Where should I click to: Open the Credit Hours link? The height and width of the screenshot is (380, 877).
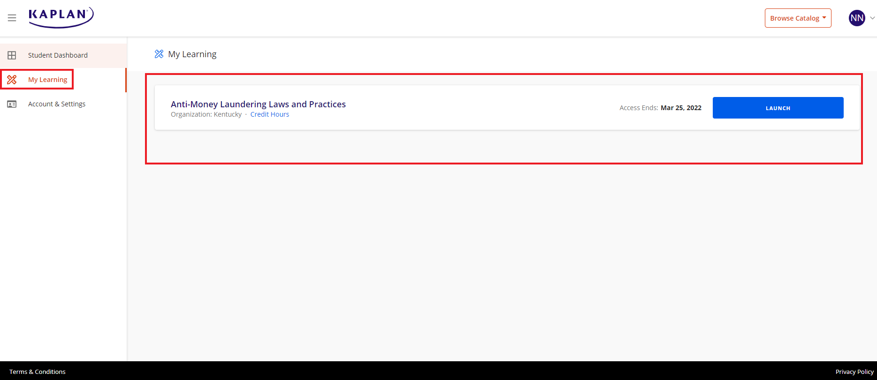pyautogui.click(x=269, y=114)
